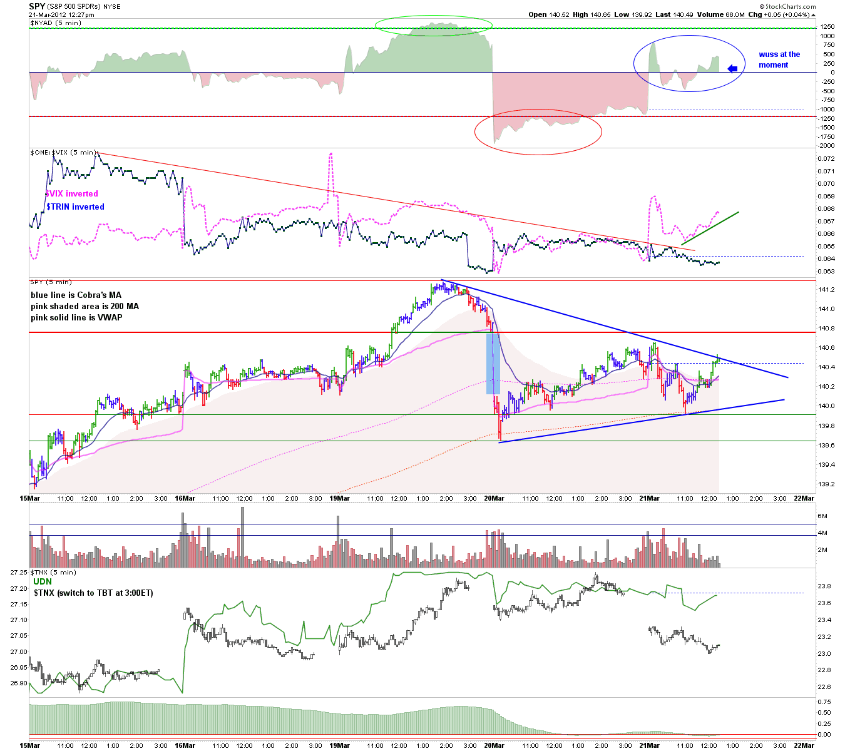Click the 23.8 value on the TNX axis

point(824,586)
